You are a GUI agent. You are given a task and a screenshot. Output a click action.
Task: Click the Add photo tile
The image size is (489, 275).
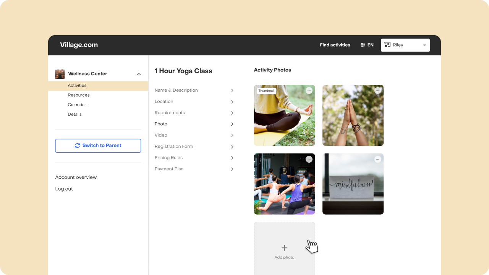pos(285,248)
